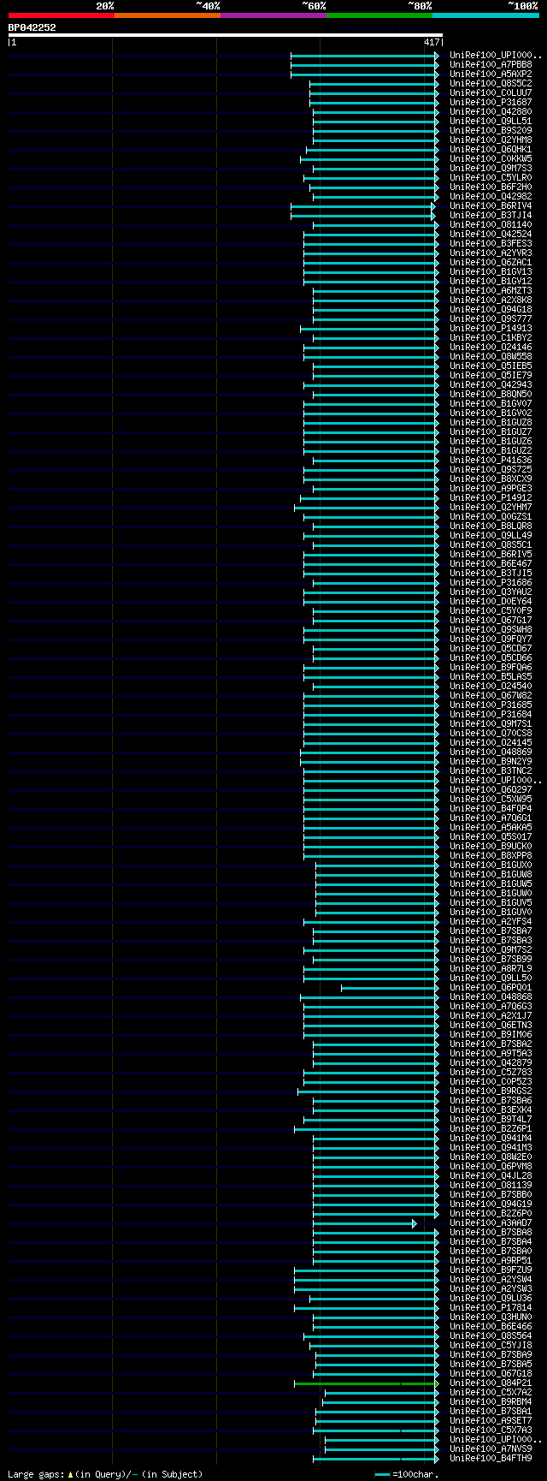
Task: Select the UniRef100_Q9SWH8 label
Action: (491, 629)
